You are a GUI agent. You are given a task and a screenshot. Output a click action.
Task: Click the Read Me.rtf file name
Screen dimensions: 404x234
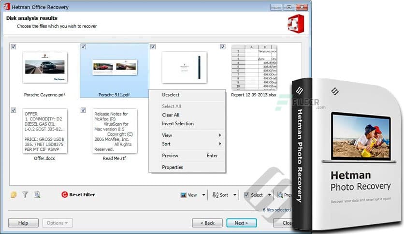click(x=115, y=158)
